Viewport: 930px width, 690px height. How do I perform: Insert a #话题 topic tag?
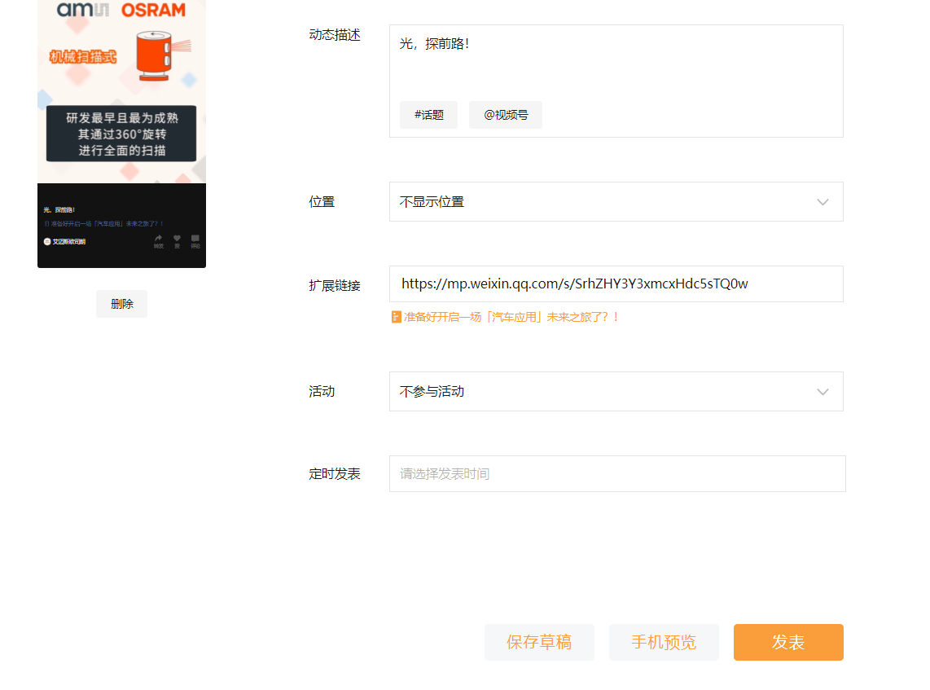429,115
